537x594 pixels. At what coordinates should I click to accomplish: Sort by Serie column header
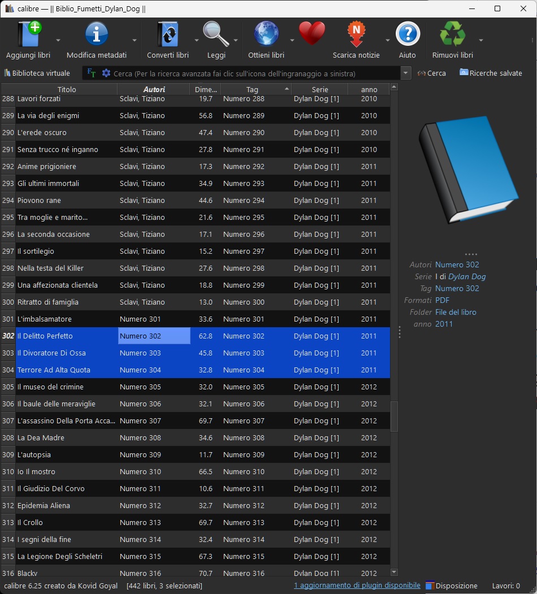(320, 89)
